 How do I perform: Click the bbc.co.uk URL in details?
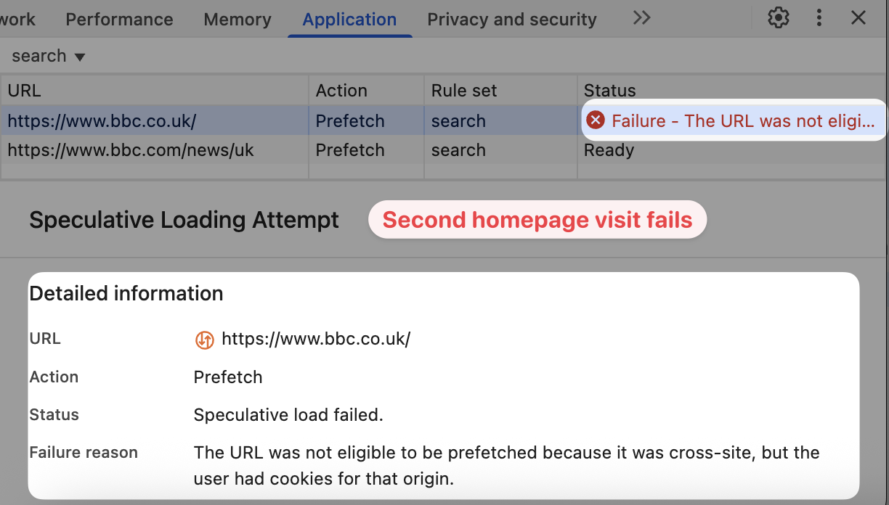(316, 339)
